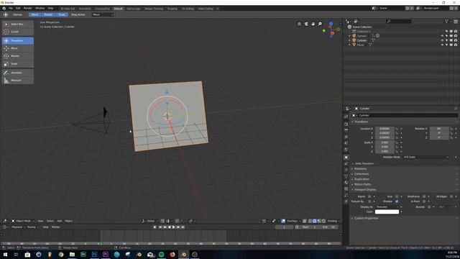Toggle Cylinder visibility eye in outliner
The height and width of the screenshot is (259, 460).
click(442, 40)
